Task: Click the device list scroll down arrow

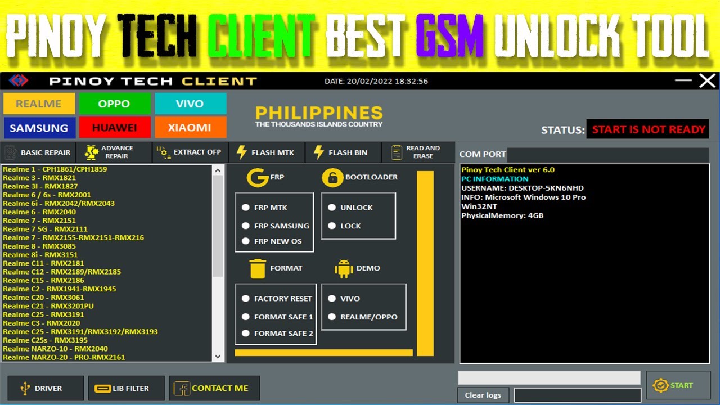Action: tap(218, 357)
